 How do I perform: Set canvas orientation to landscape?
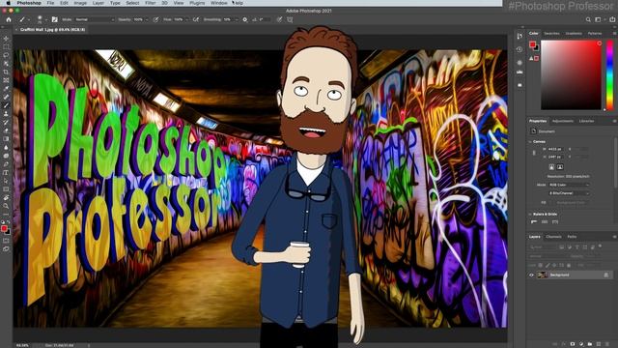pos(560,167)
